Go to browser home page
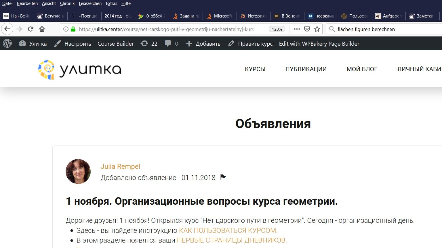 point(42,29)
